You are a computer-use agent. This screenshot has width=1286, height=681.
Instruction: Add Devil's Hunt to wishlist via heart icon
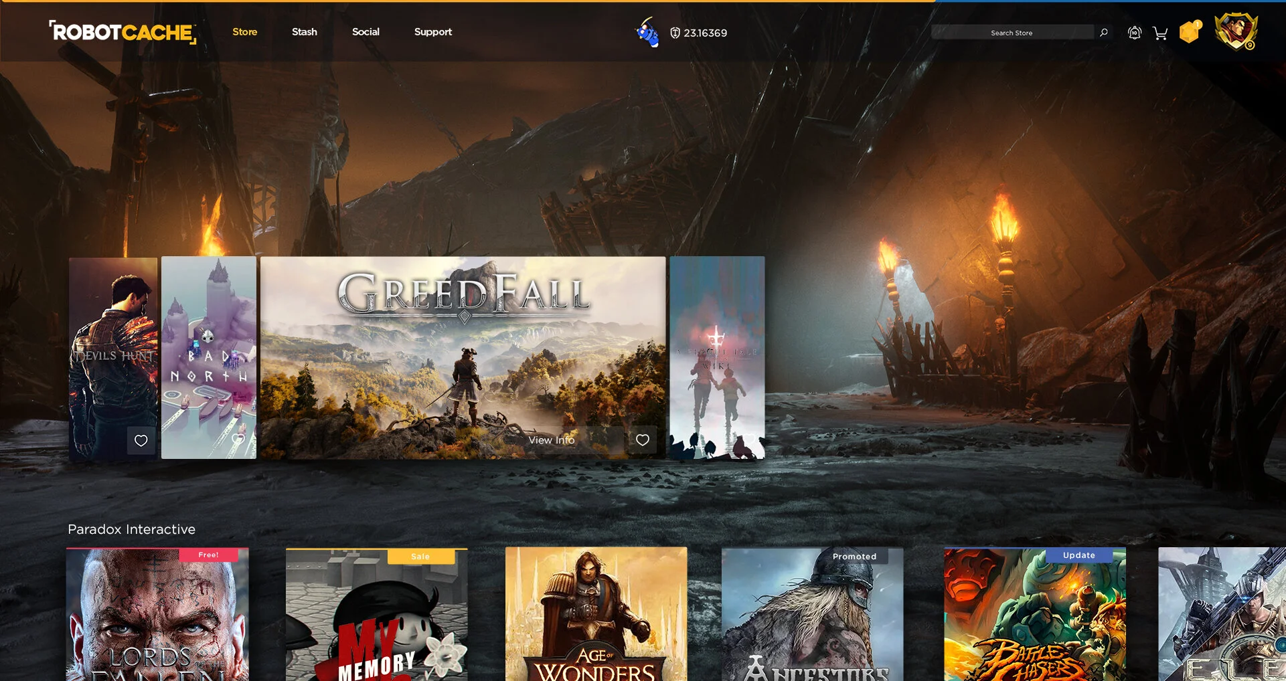(x=141, y=440)
